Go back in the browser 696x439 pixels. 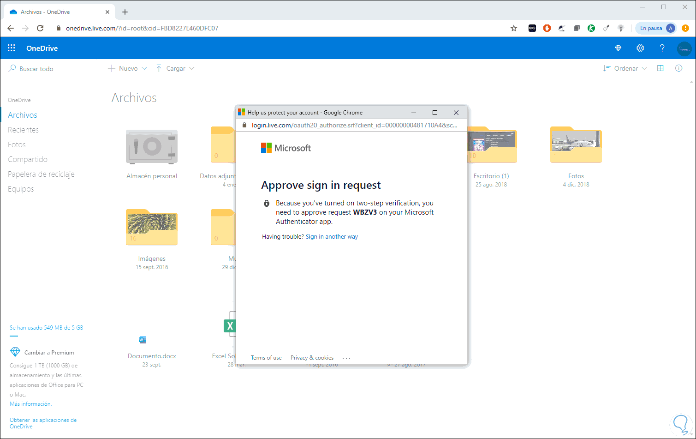point(11,28)
